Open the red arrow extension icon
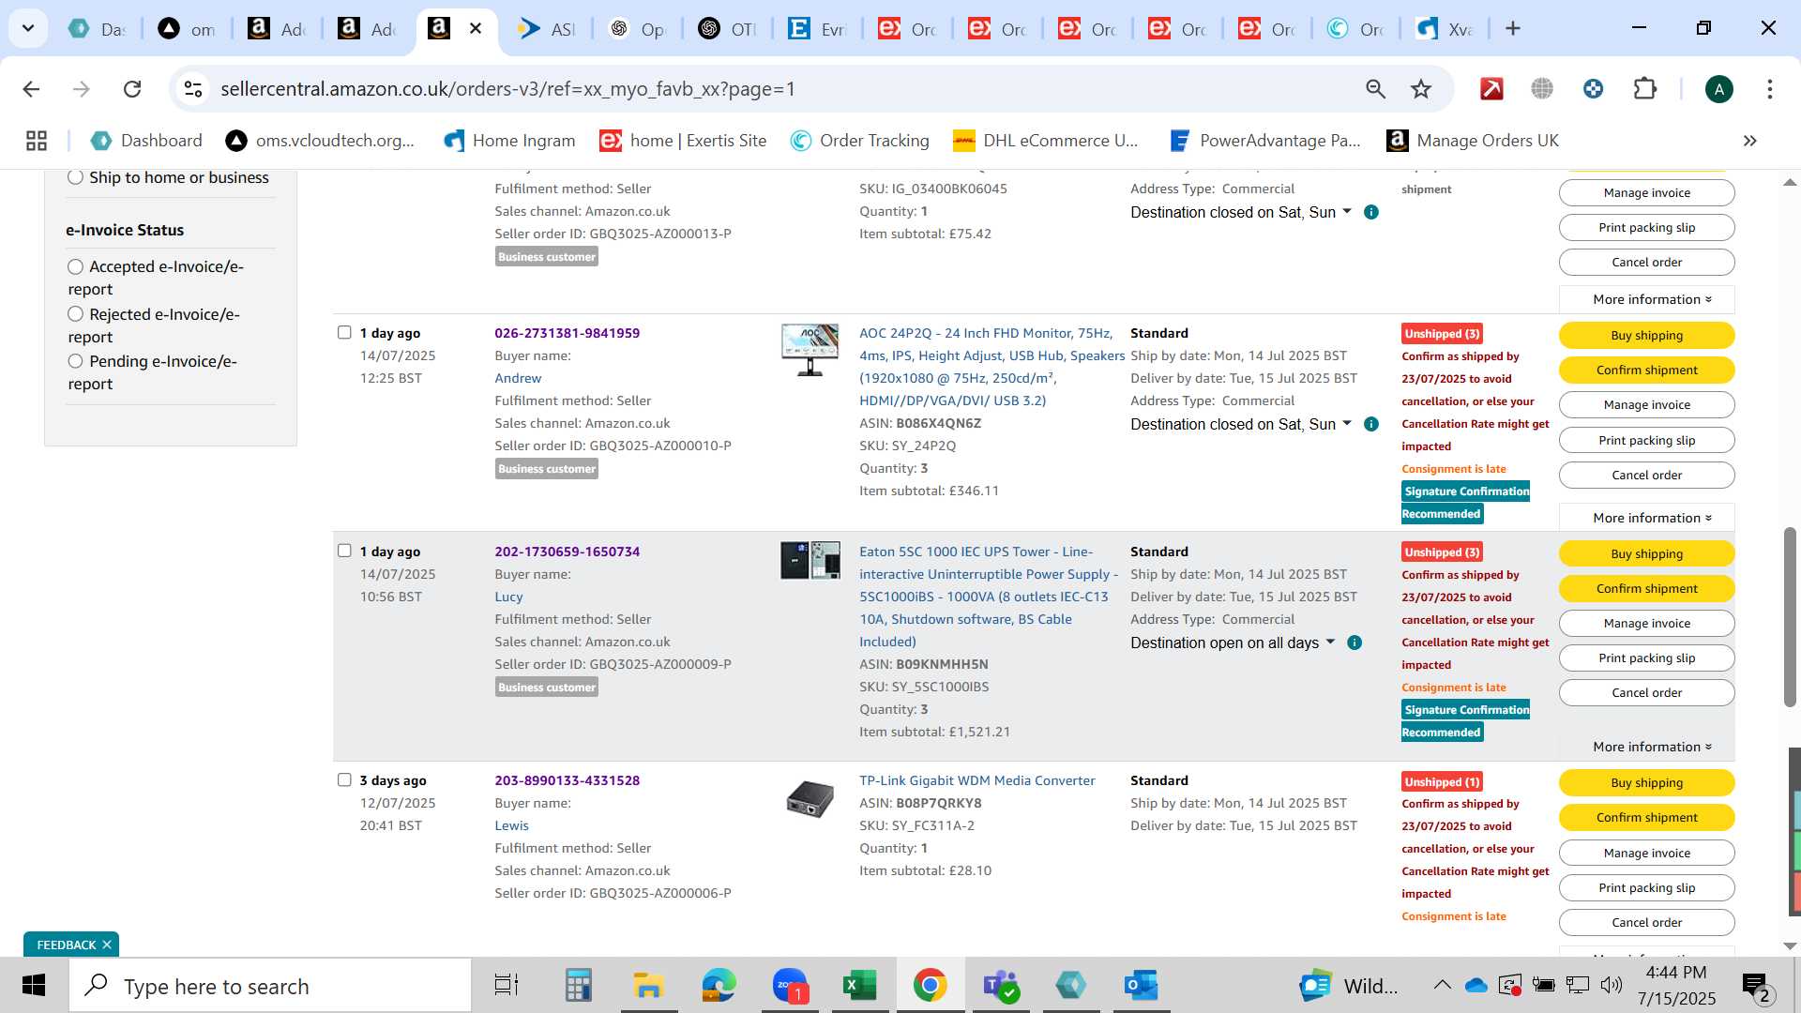Viewport: 1801px width, 1013px height. (x=1491, y=89)
